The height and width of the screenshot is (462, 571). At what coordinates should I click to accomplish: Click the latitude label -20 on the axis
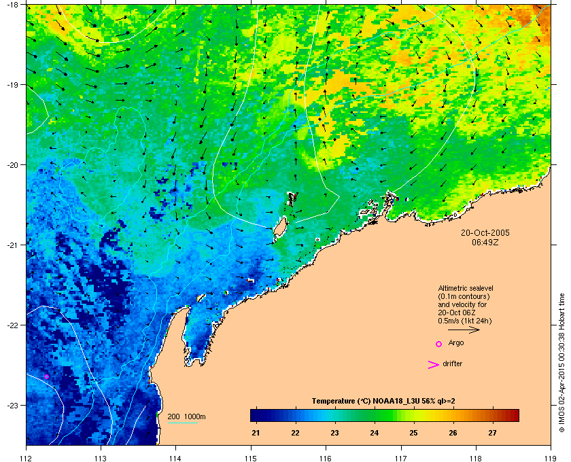13,165
